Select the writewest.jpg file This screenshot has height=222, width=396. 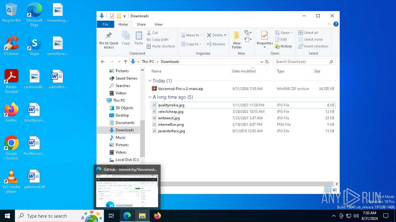coord(243,118)
